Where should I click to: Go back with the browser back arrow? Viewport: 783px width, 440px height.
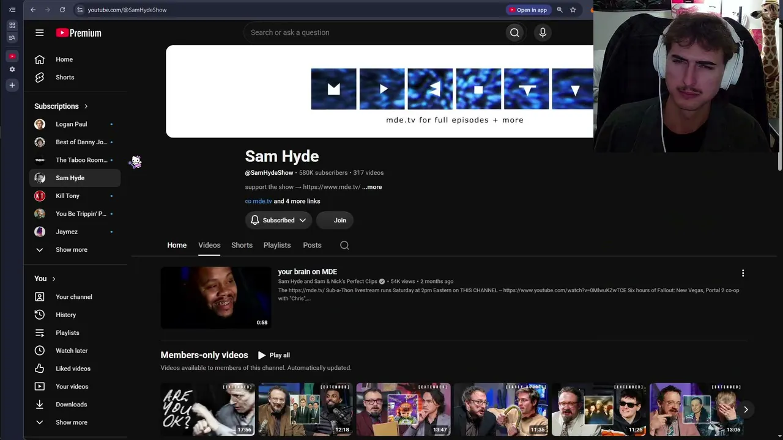(33, 10)
